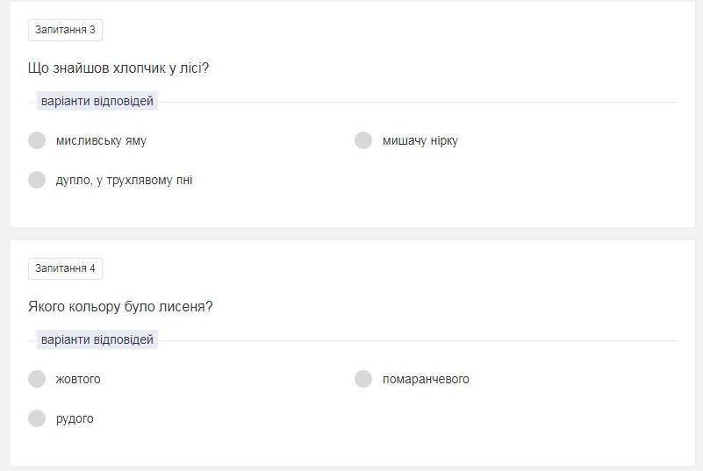Click the 'дупло, у трухлявому пні' answer text
Viewport: 703px width, 471px height.
coord(124,180)
